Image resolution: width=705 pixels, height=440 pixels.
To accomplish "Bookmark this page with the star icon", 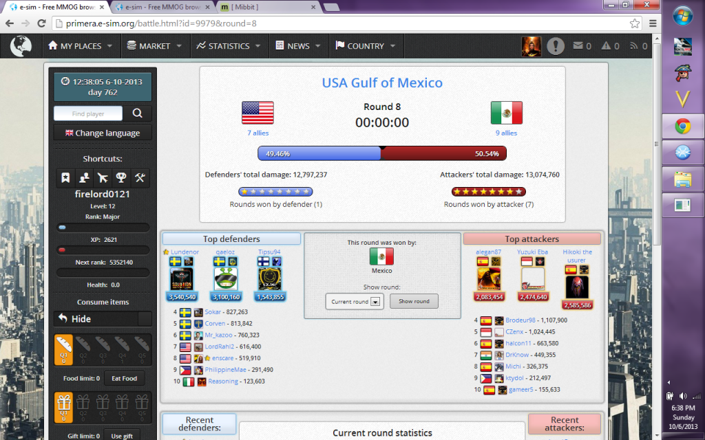I will [x=634, y=23].
